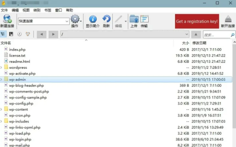The image size is (236, 147).
Task: Open the bookmarks view icon
Action: tap(11, 34)
